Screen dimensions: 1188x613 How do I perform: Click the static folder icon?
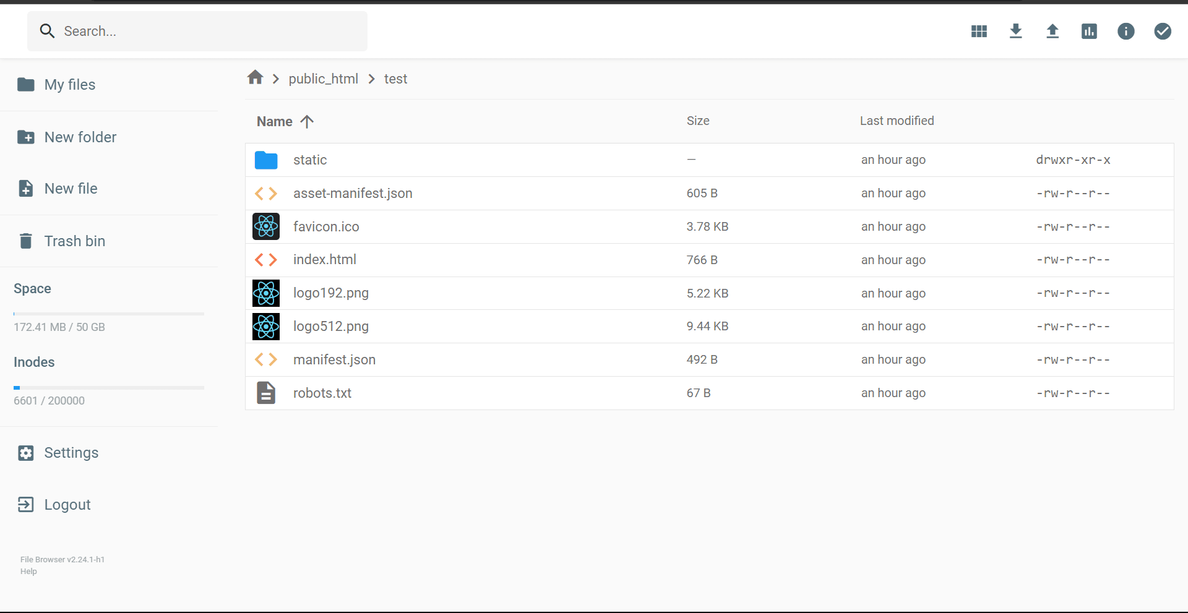point(266,160)
